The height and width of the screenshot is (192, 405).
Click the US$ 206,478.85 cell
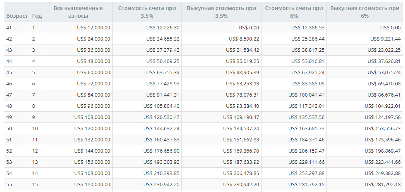point(221,173)
